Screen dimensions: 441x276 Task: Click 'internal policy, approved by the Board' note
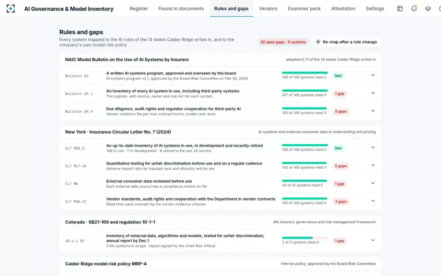328,263
